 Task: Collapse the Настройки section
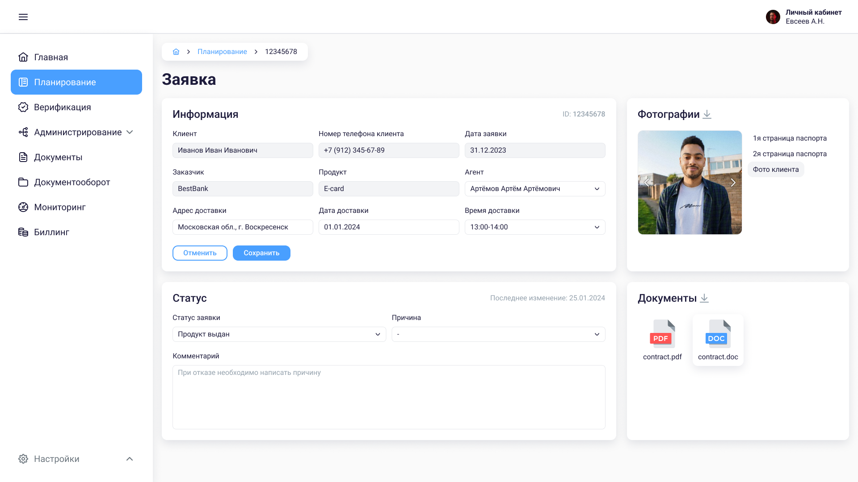[130, 459]
